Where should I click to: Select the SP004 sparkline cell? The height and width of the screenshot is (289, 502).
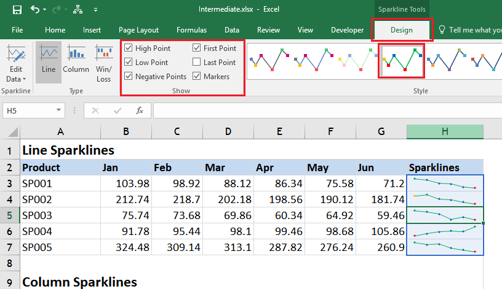[445, 231]
